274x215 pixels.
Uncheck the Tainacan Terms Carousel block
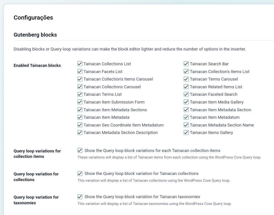(x=186, y=79)
